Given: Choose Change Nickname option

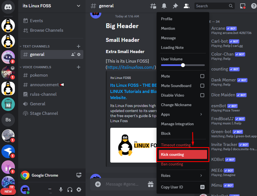Looking at the screenshot, I should point(183,105).
